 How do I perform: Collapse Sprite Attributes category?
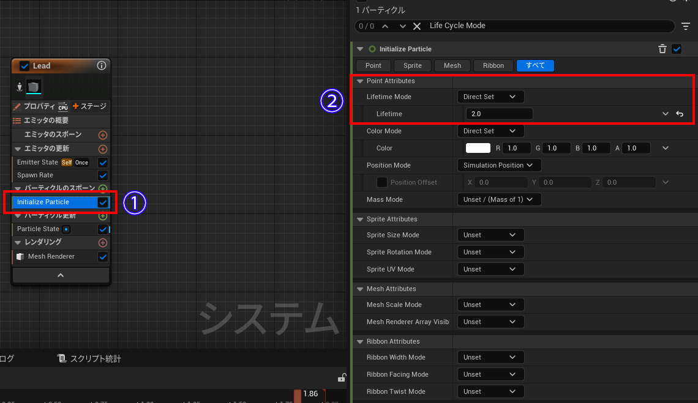tap(360, 220)
